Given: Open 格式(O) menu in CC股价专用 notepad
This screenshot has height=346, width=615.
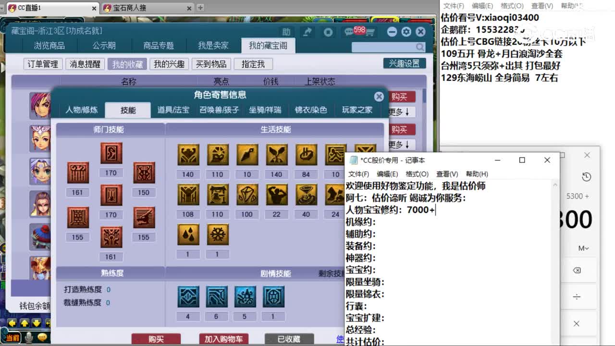Looking at the screenshot, I should point(417,174).
